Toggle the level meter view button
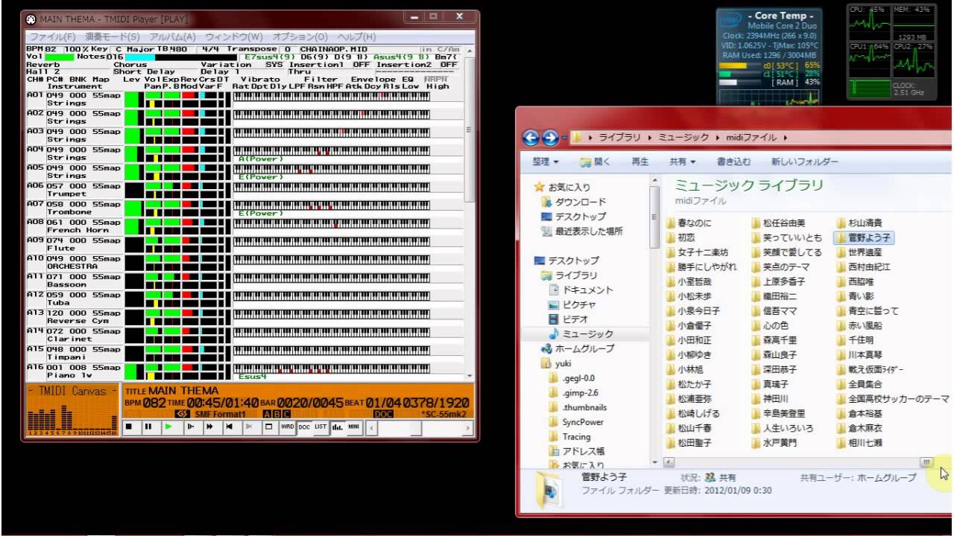The image size is (954, 536). point(338,427)
